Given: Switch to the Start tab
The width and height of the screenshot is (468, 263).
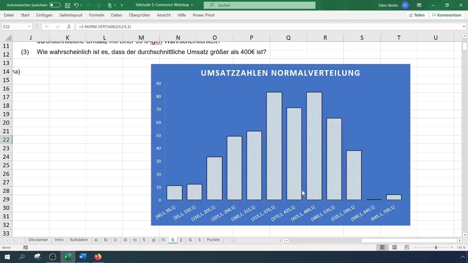Looking at the screenshot, I should point(25,15).
